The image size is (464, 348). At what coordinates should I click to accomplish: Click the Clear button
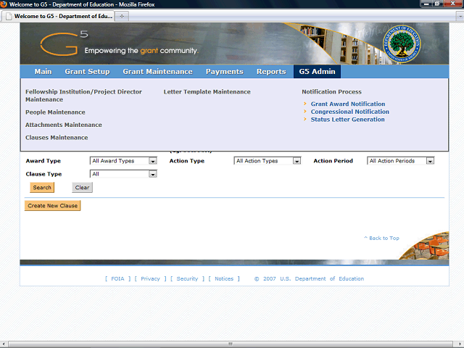82,187
